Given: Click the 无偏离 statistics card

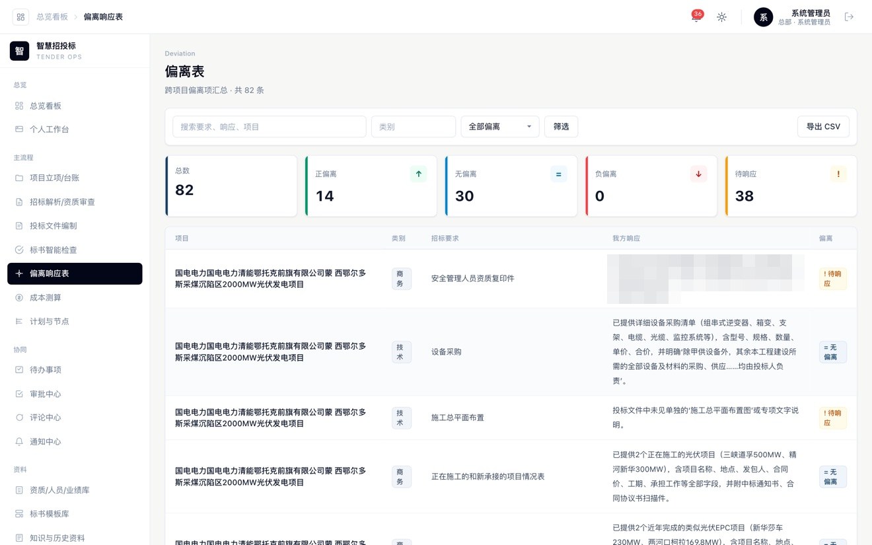Looking at the screenshot, I should pos(511,186).
